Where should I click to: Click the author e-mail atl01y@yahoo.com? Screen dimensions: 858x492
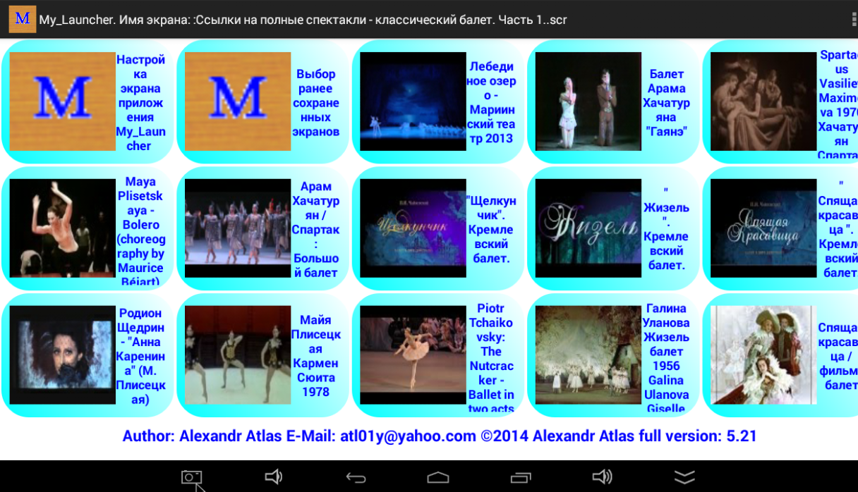coord(408,436)
